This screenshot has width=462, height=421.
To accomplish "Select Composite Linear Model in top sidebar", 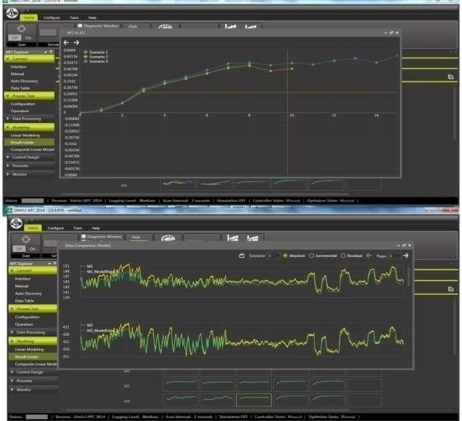I will 32,149.
